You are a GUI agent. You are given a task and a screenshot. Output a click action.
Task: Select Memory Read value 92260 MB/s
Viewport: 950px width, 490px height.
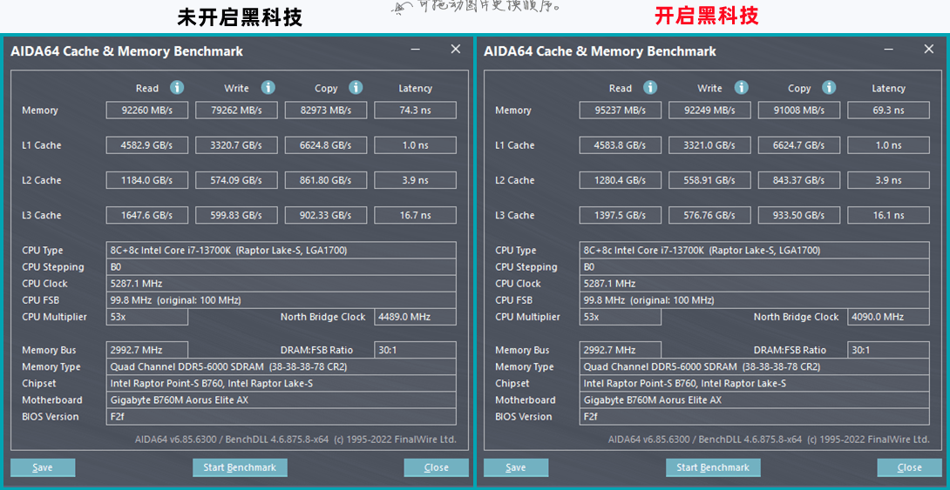click(147, 111)
